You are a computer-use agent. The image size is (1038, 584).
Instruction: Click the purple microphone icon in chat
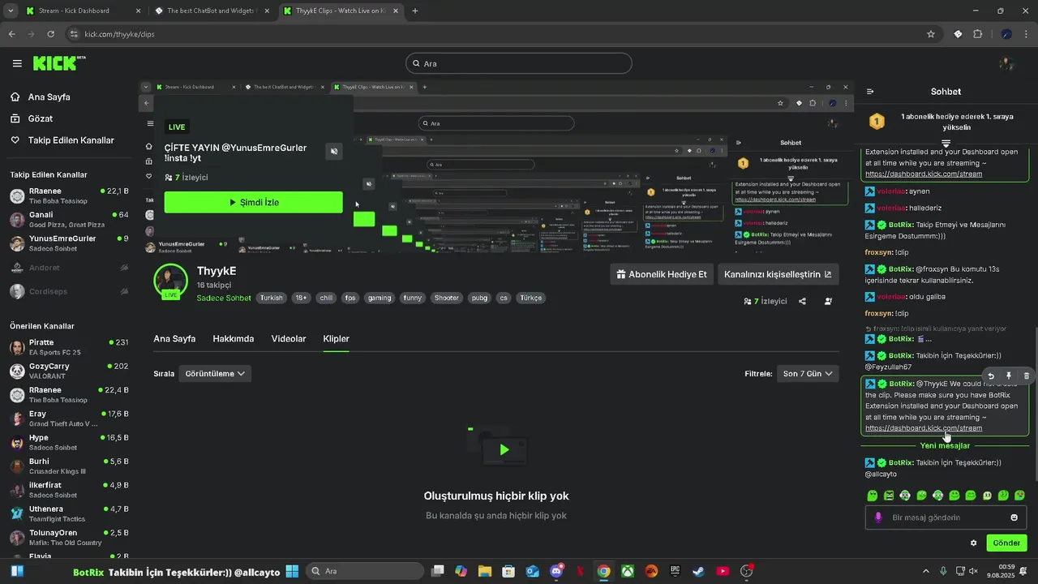(878, 517)
